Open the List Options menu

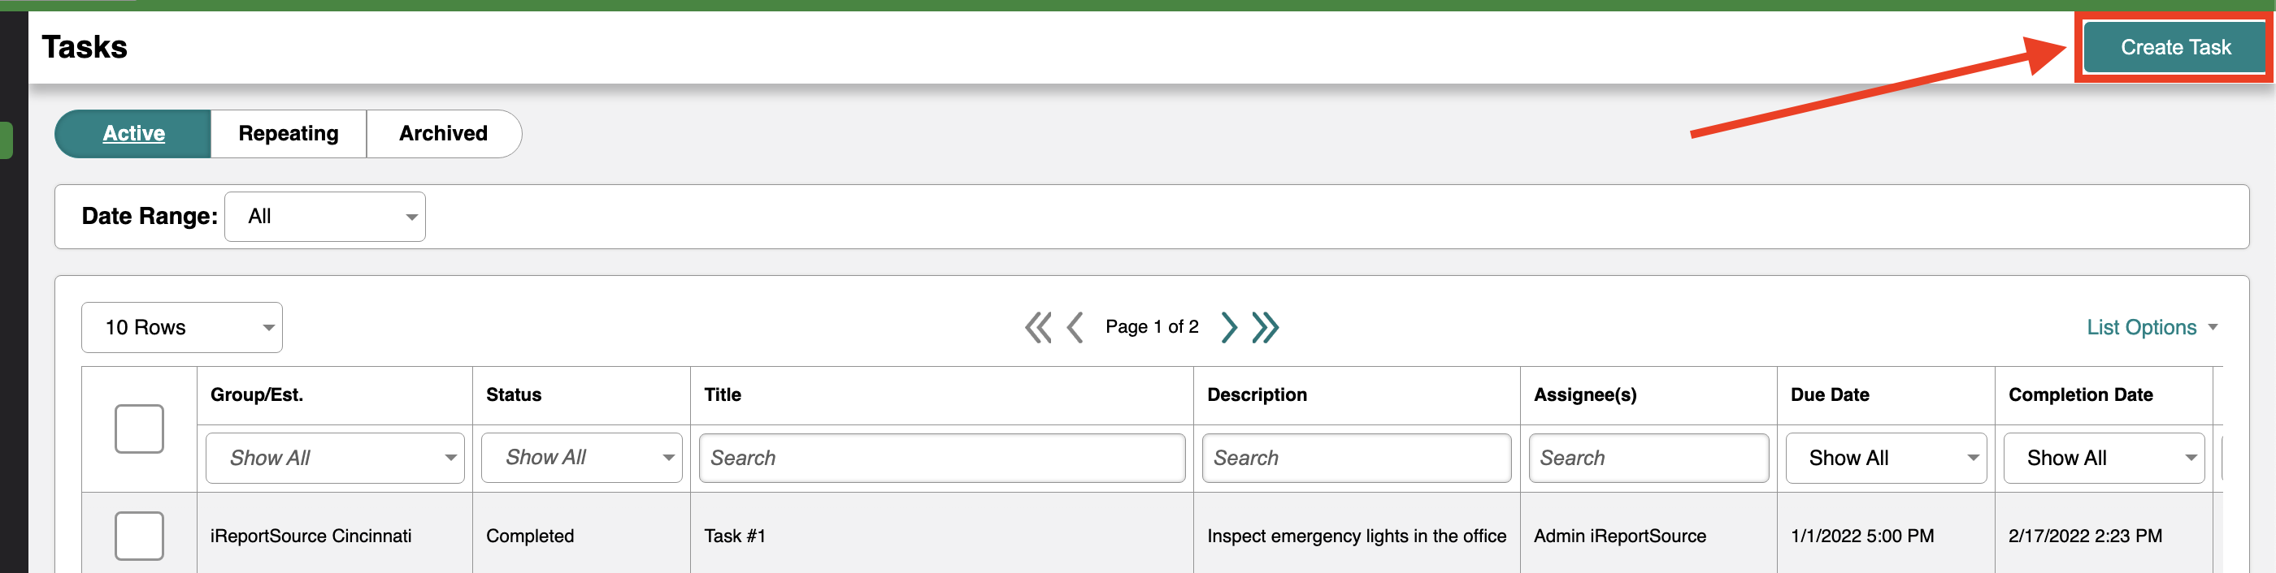(2152, 328)
